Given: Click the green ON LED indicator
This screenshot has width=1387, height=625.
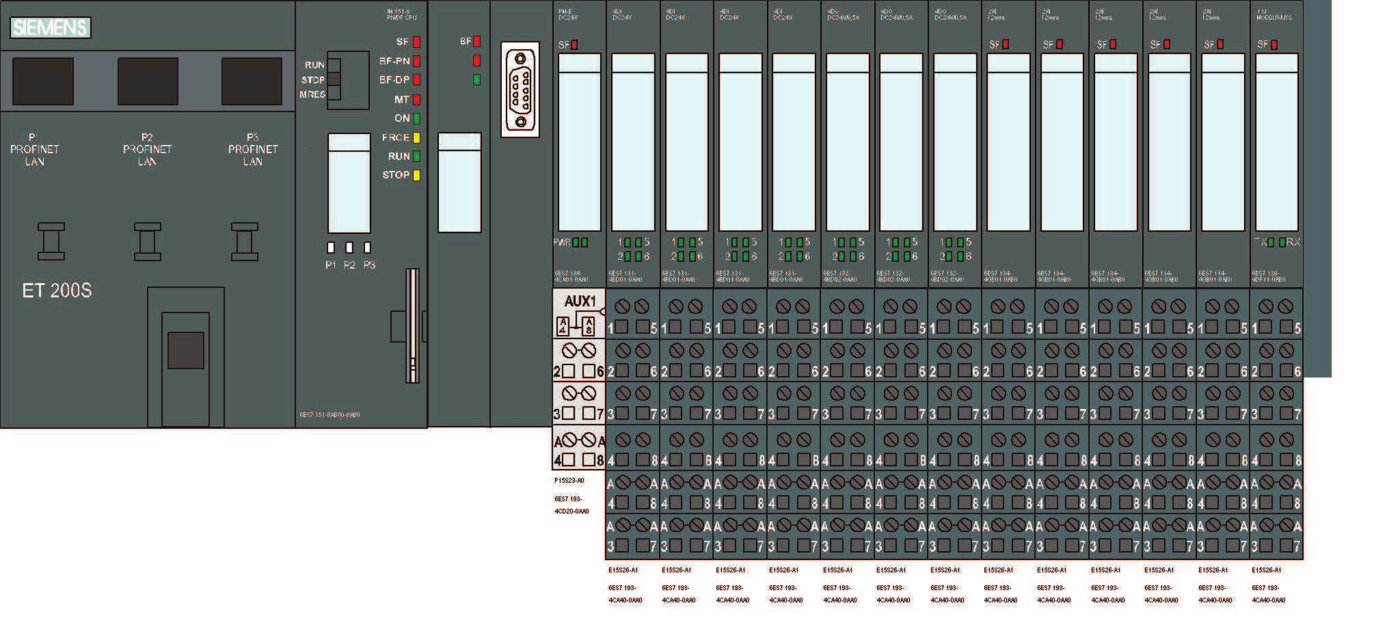Looking at the screenshot, I should [416, 118].
